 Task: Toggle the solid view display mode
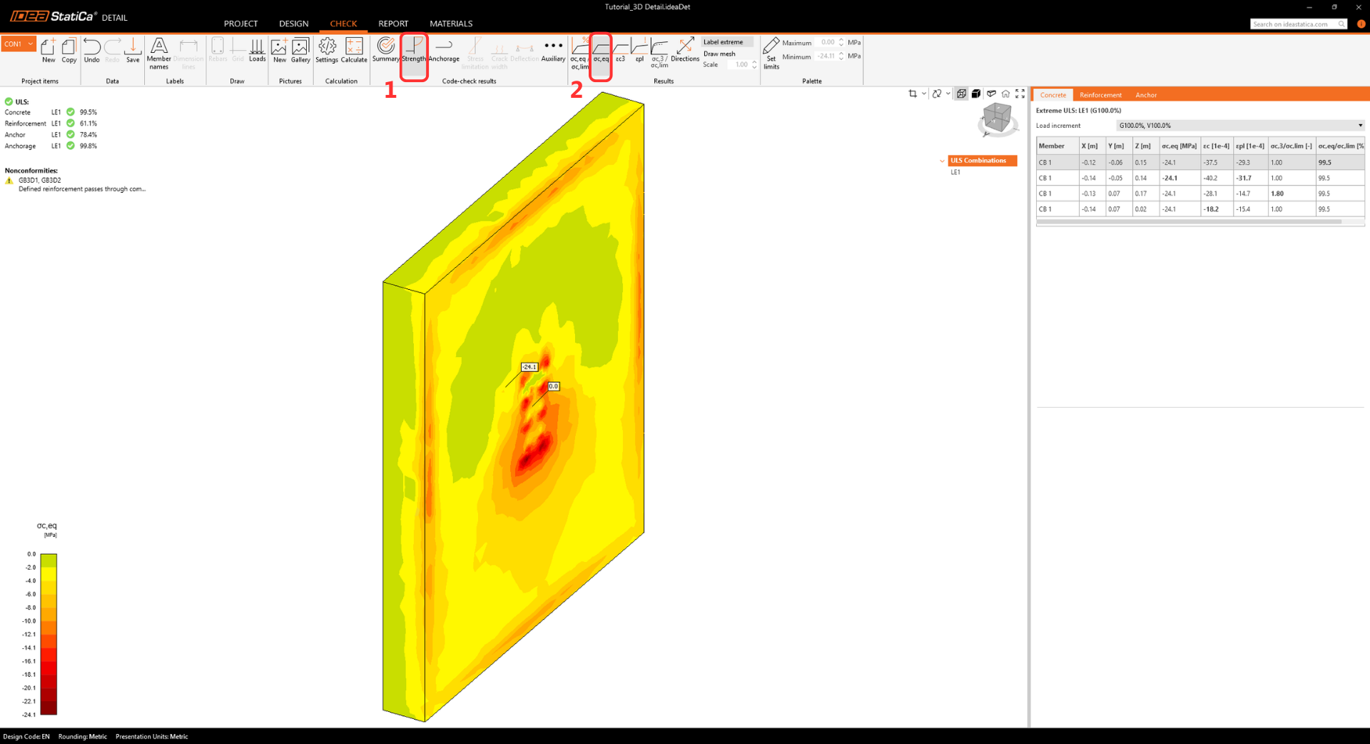click(x=976, y=94)
